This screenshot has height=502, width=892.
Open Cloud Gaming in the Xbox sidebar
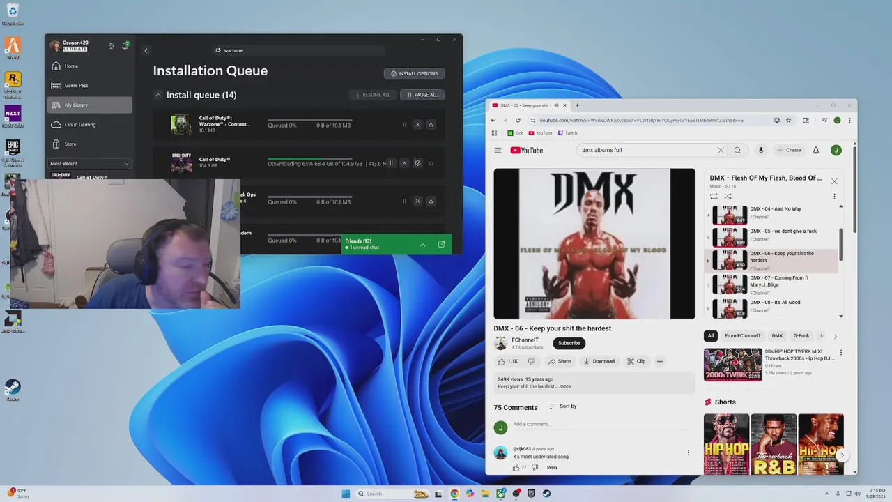coord(89,124)
